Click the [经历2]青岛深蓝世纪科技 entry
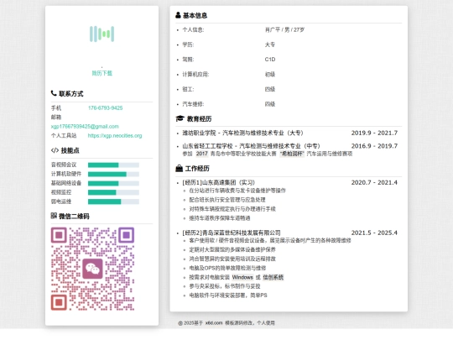The width and height of the screenshot is (453, 340). coord(232,233)
